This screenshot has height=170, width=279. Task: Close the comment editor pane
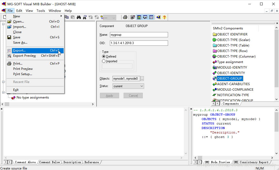tap(1, 109)
